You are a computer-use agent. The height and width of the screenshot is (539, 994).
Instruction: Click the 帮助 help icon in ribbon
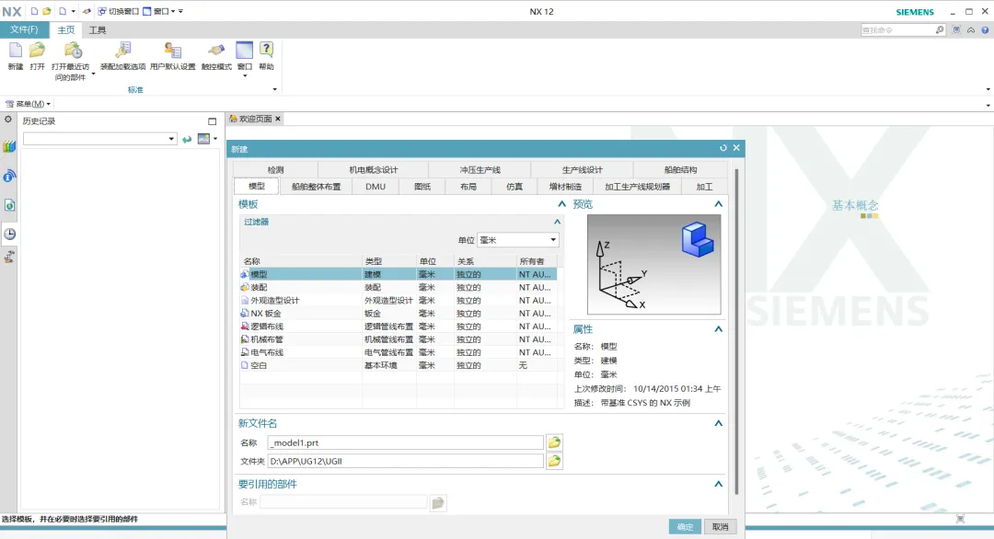[x=266, y=51]
